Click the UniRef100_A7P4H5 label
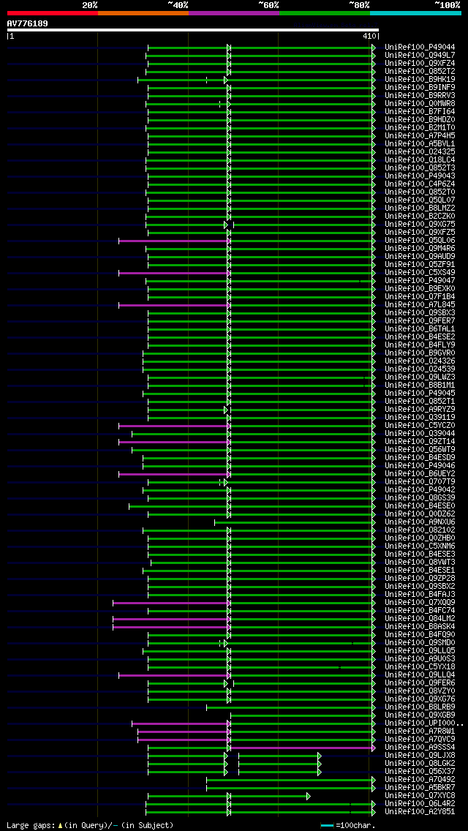 (420, 135)
